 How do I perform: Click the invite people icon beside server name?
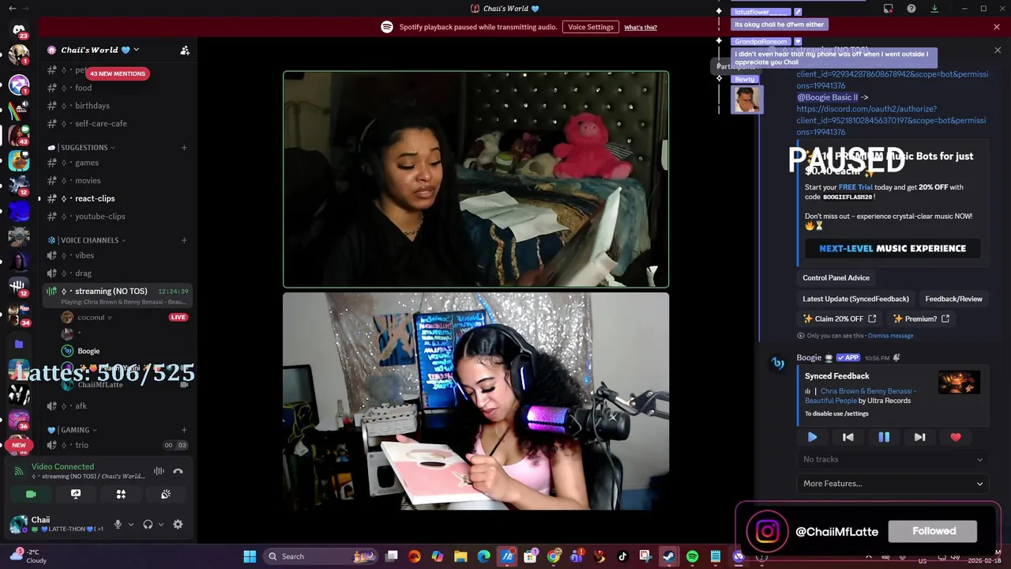(185, 50)
